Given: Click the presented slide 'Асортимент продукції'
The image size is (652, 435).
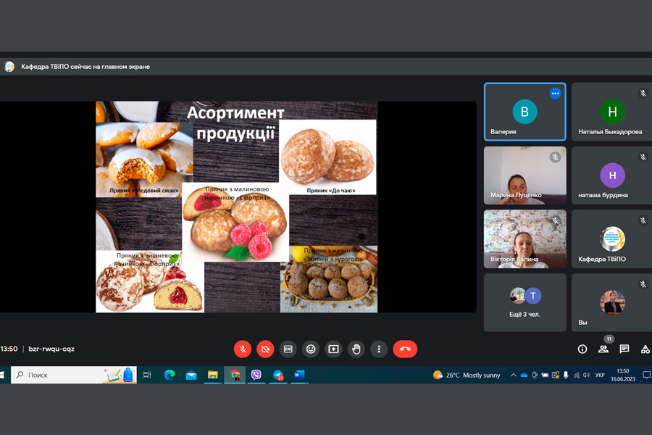Looking at the screenshot, I should (236, 207).
